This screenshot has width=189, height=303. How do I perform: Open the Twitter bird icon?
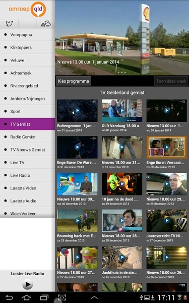9,24
